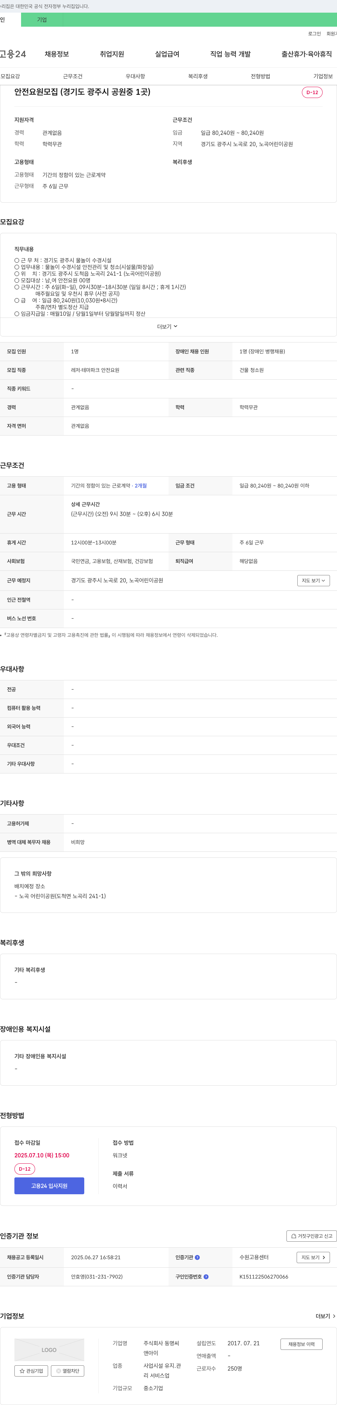Open the 채용정보 이력 button
Screen dimensions: 337x1405
302,1344
